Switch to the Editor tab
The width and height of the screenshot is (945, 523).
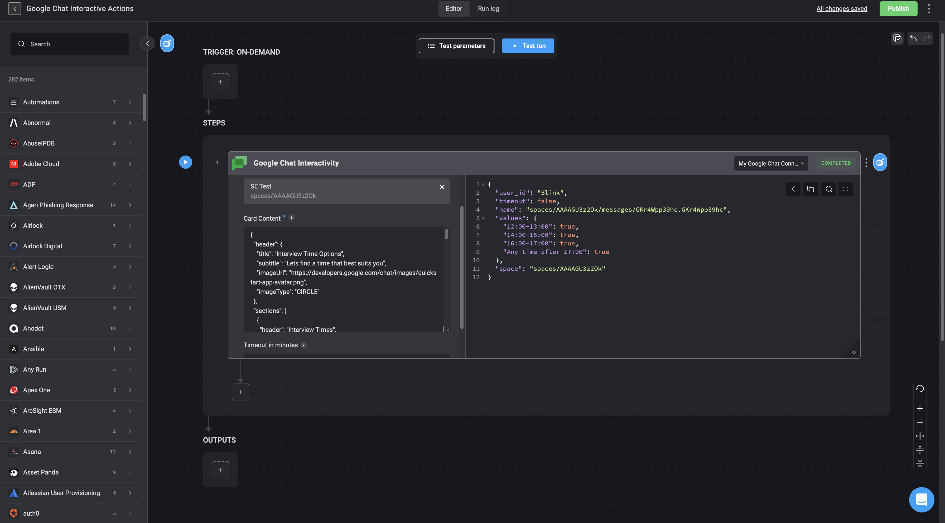[x=454, y=8]
